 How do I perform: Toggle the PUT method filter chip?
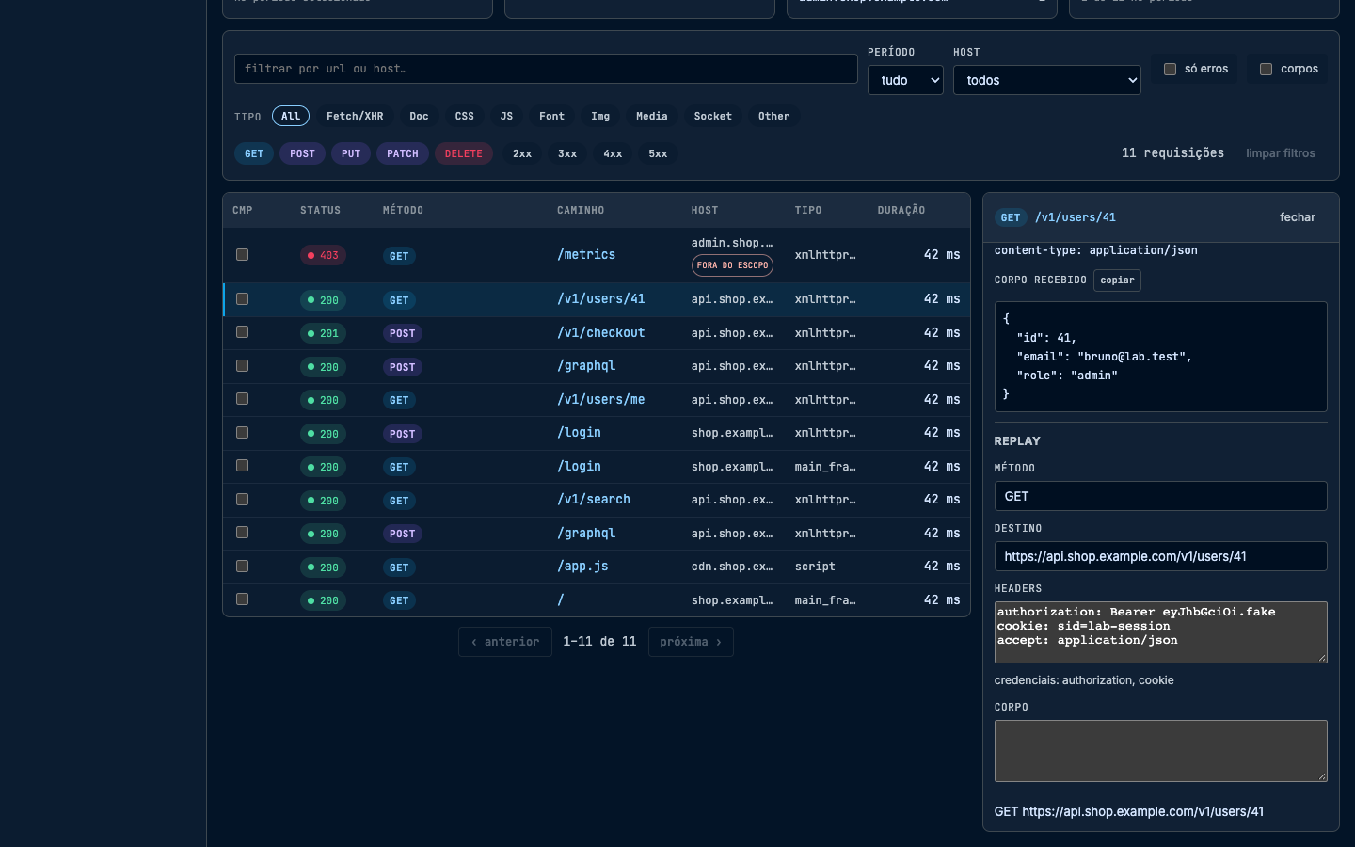351,153
